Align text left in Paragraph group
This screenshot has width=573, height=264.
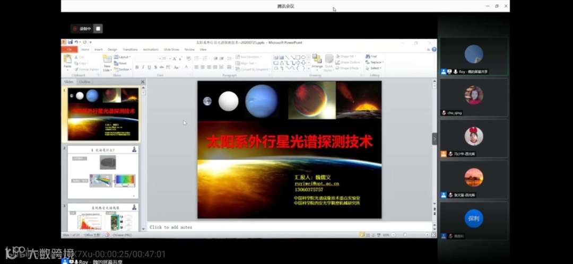click(197, 67)
